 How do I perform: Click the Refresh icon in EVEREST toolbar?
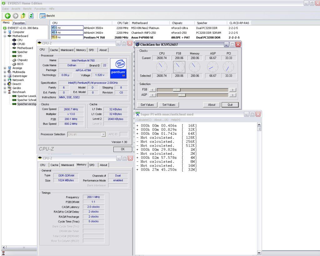click(31, 16)
